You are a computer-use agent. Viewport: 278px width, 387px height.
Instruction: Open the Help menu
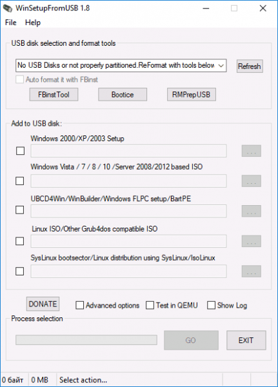click(x=33, y=23)
